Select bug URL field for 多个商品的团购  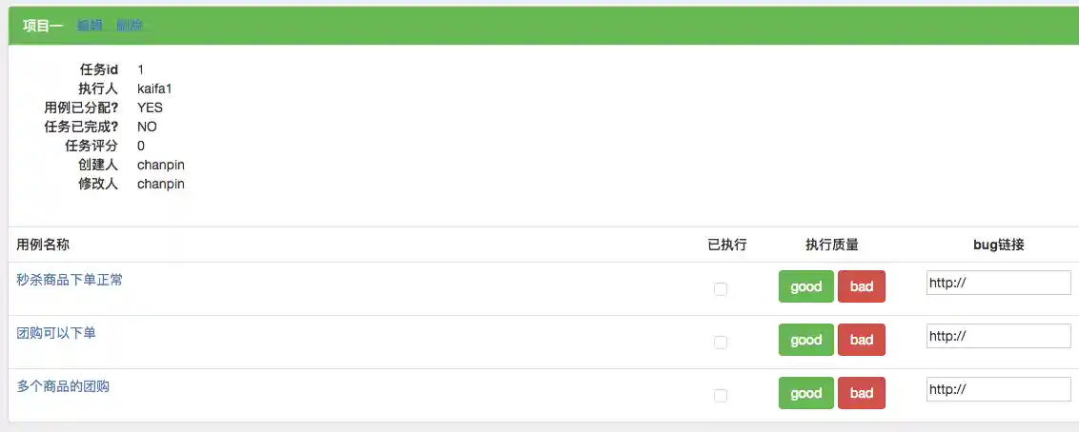coord(998,389)
